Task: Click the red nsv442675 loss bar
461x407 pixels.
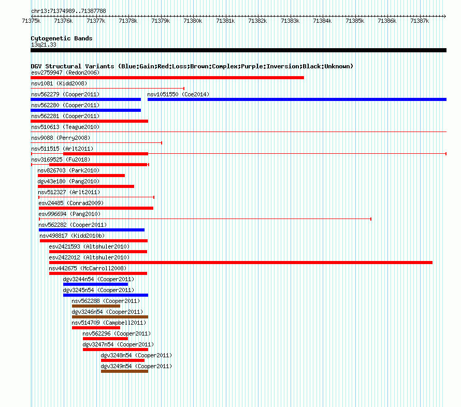Action: point(98,273)
